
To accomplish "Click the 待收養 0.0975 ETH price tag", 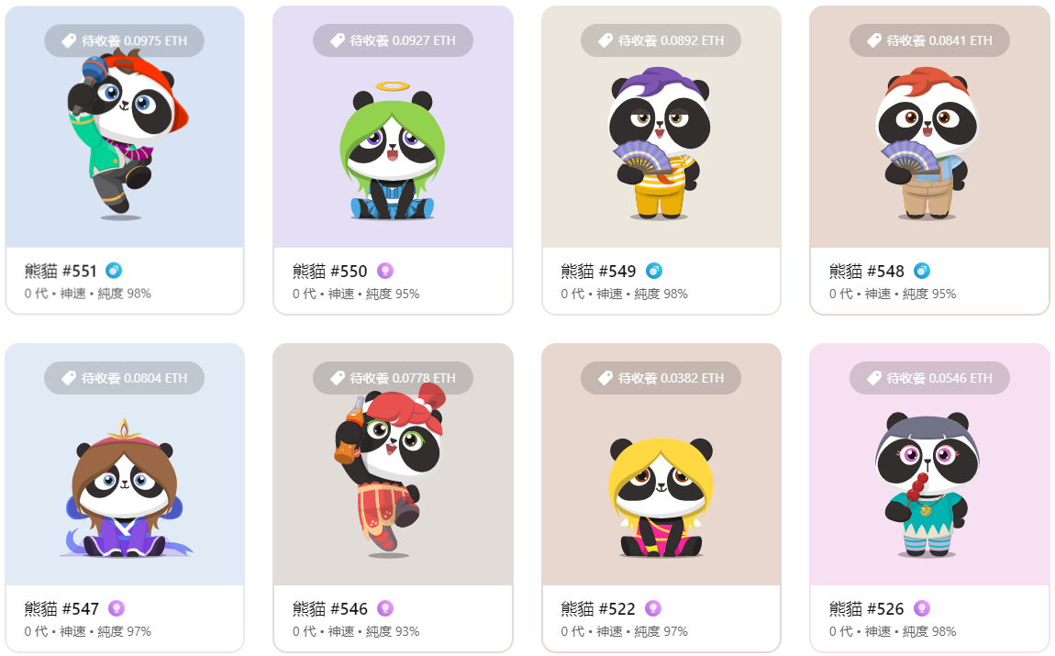I will point(125,40).
